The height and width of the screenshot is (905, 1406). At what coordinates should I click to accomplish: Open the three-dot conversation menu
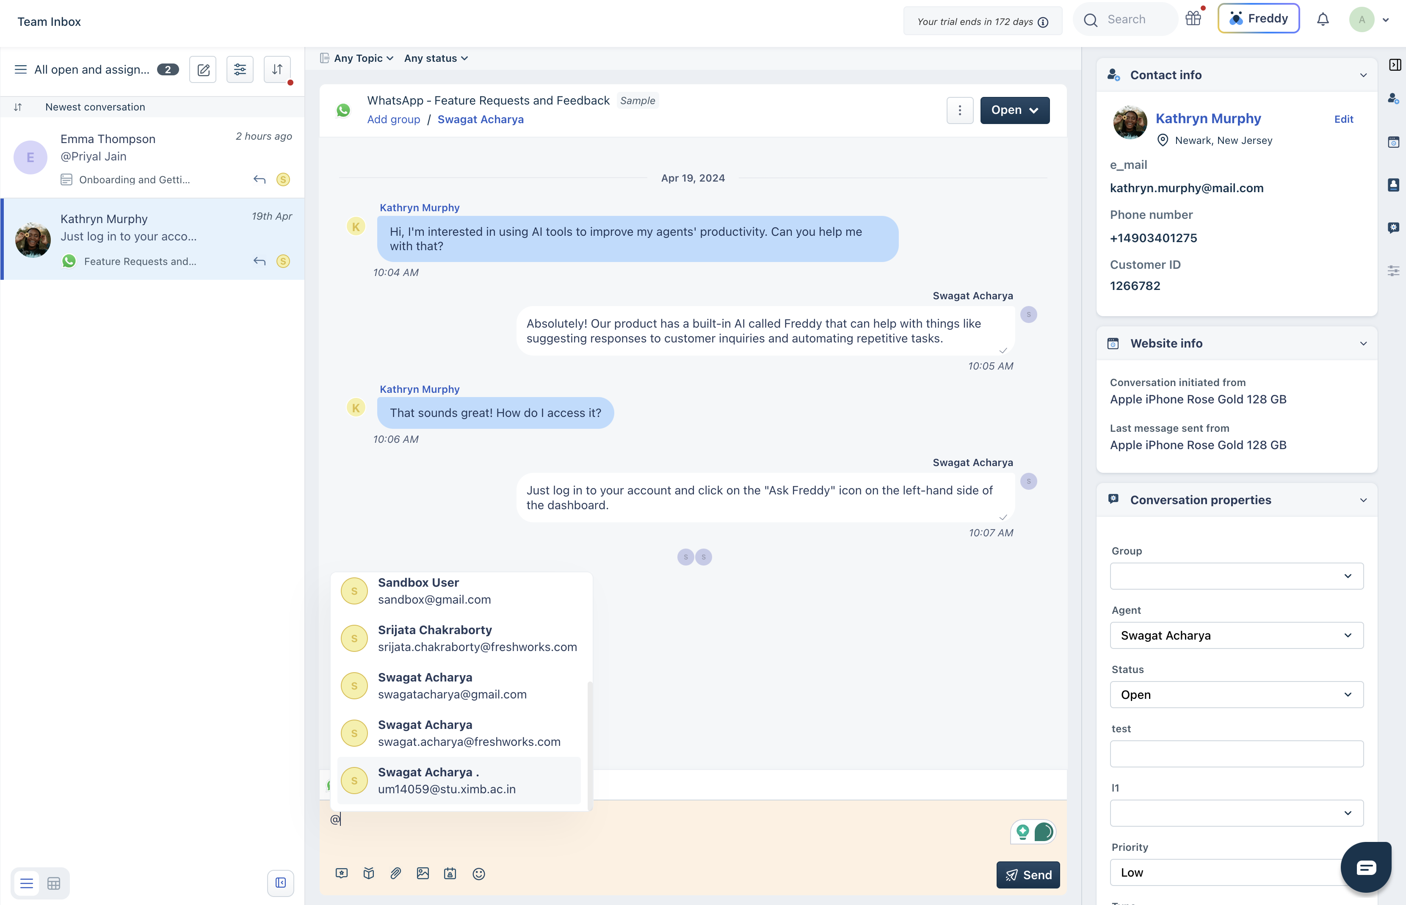[960, 110]
